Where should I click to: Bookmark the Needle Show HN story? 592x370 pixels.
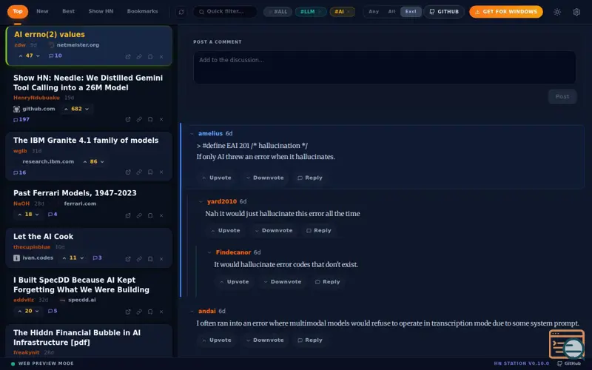tap(150, 119)
